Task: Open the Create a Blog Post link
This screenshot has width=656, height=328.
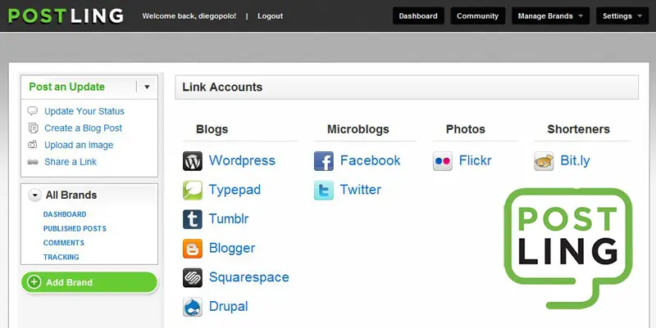Action: [x=83, y=128]
